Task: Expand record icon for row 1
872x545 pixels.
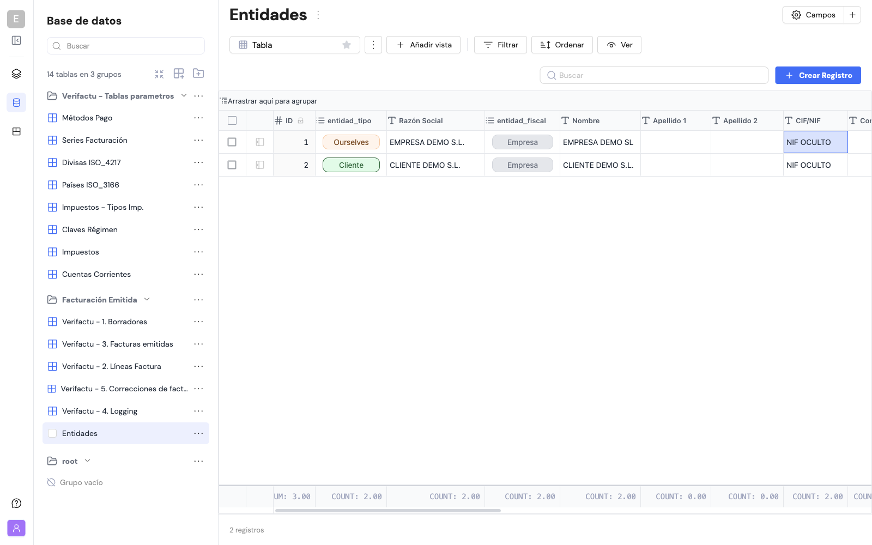Action: click(x=260, y=142)
